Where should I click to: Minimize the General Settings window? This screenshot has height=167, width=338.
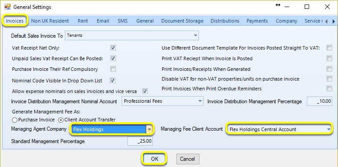click(286, 7)
